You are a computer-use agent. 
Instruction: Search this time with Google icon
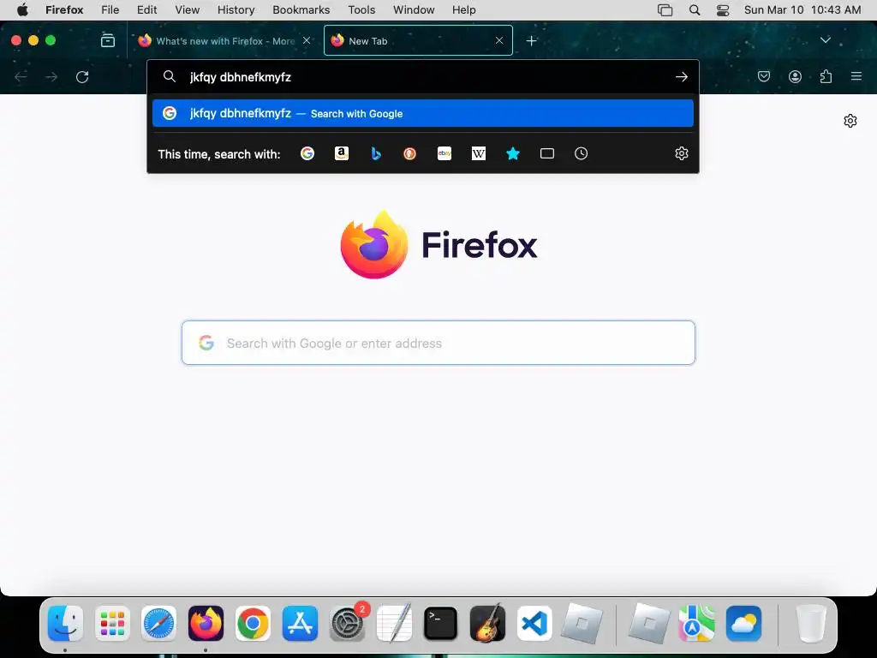[307, 153]
